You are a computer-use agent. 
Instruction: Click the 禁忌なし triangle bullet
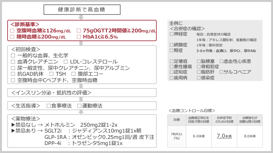click(13, 125)
